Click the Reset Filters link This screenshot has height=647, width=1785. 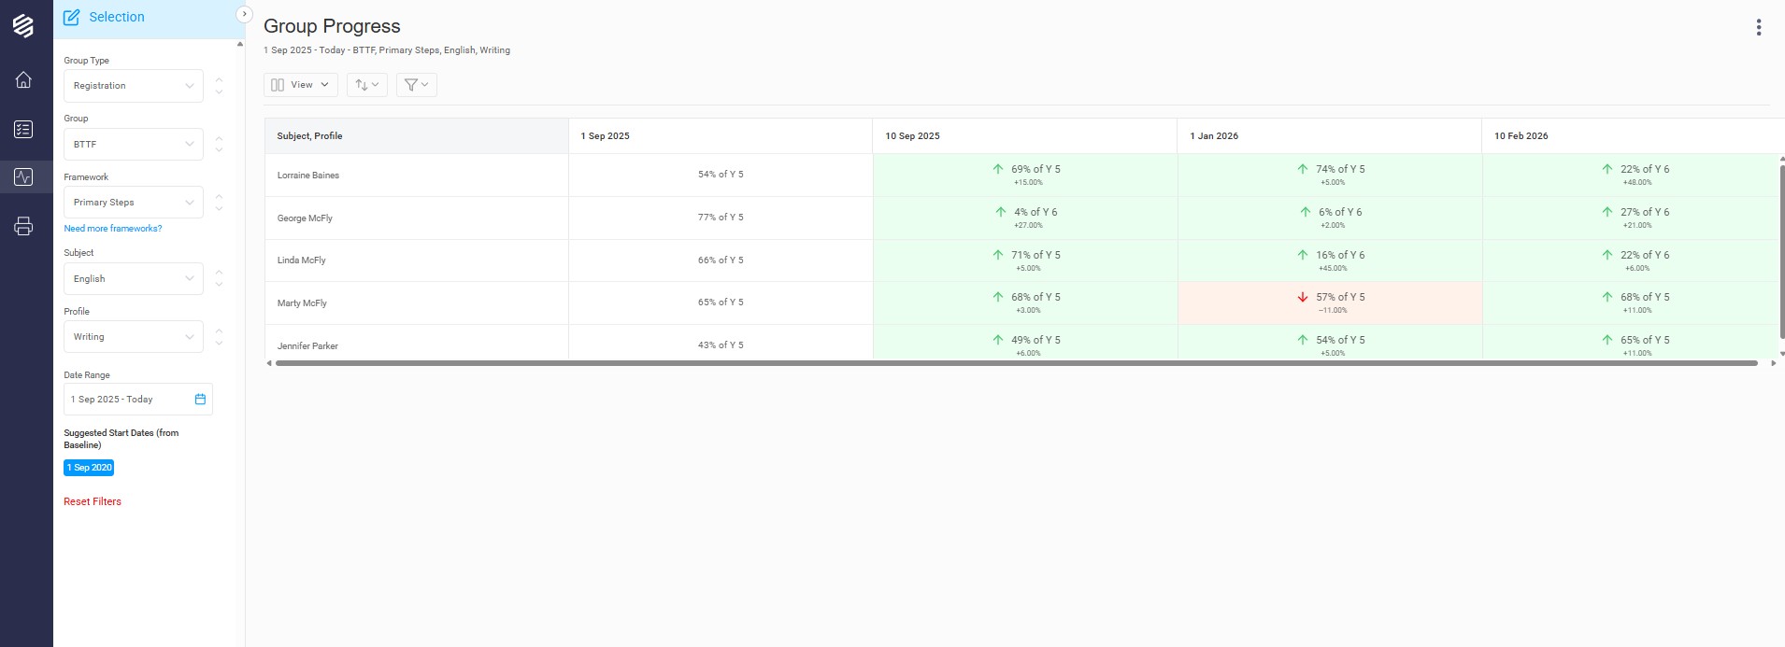click(93, 501)
